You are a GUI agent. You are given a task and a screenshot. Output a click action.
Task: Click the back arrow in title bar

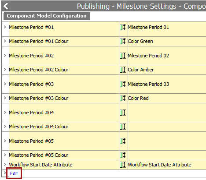pos(6,6)
